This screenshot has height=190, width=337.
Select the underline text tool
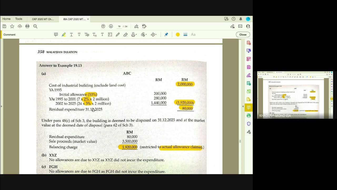[71, 35]
